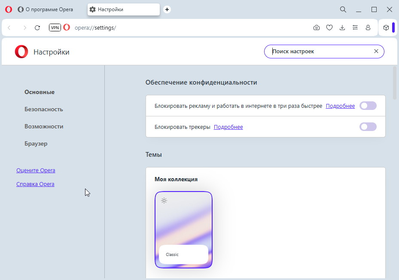The width and height of the screenshot is (399, 280).
Task: Open the 'Основные' settings section
Action: click(x=40, y=92)
